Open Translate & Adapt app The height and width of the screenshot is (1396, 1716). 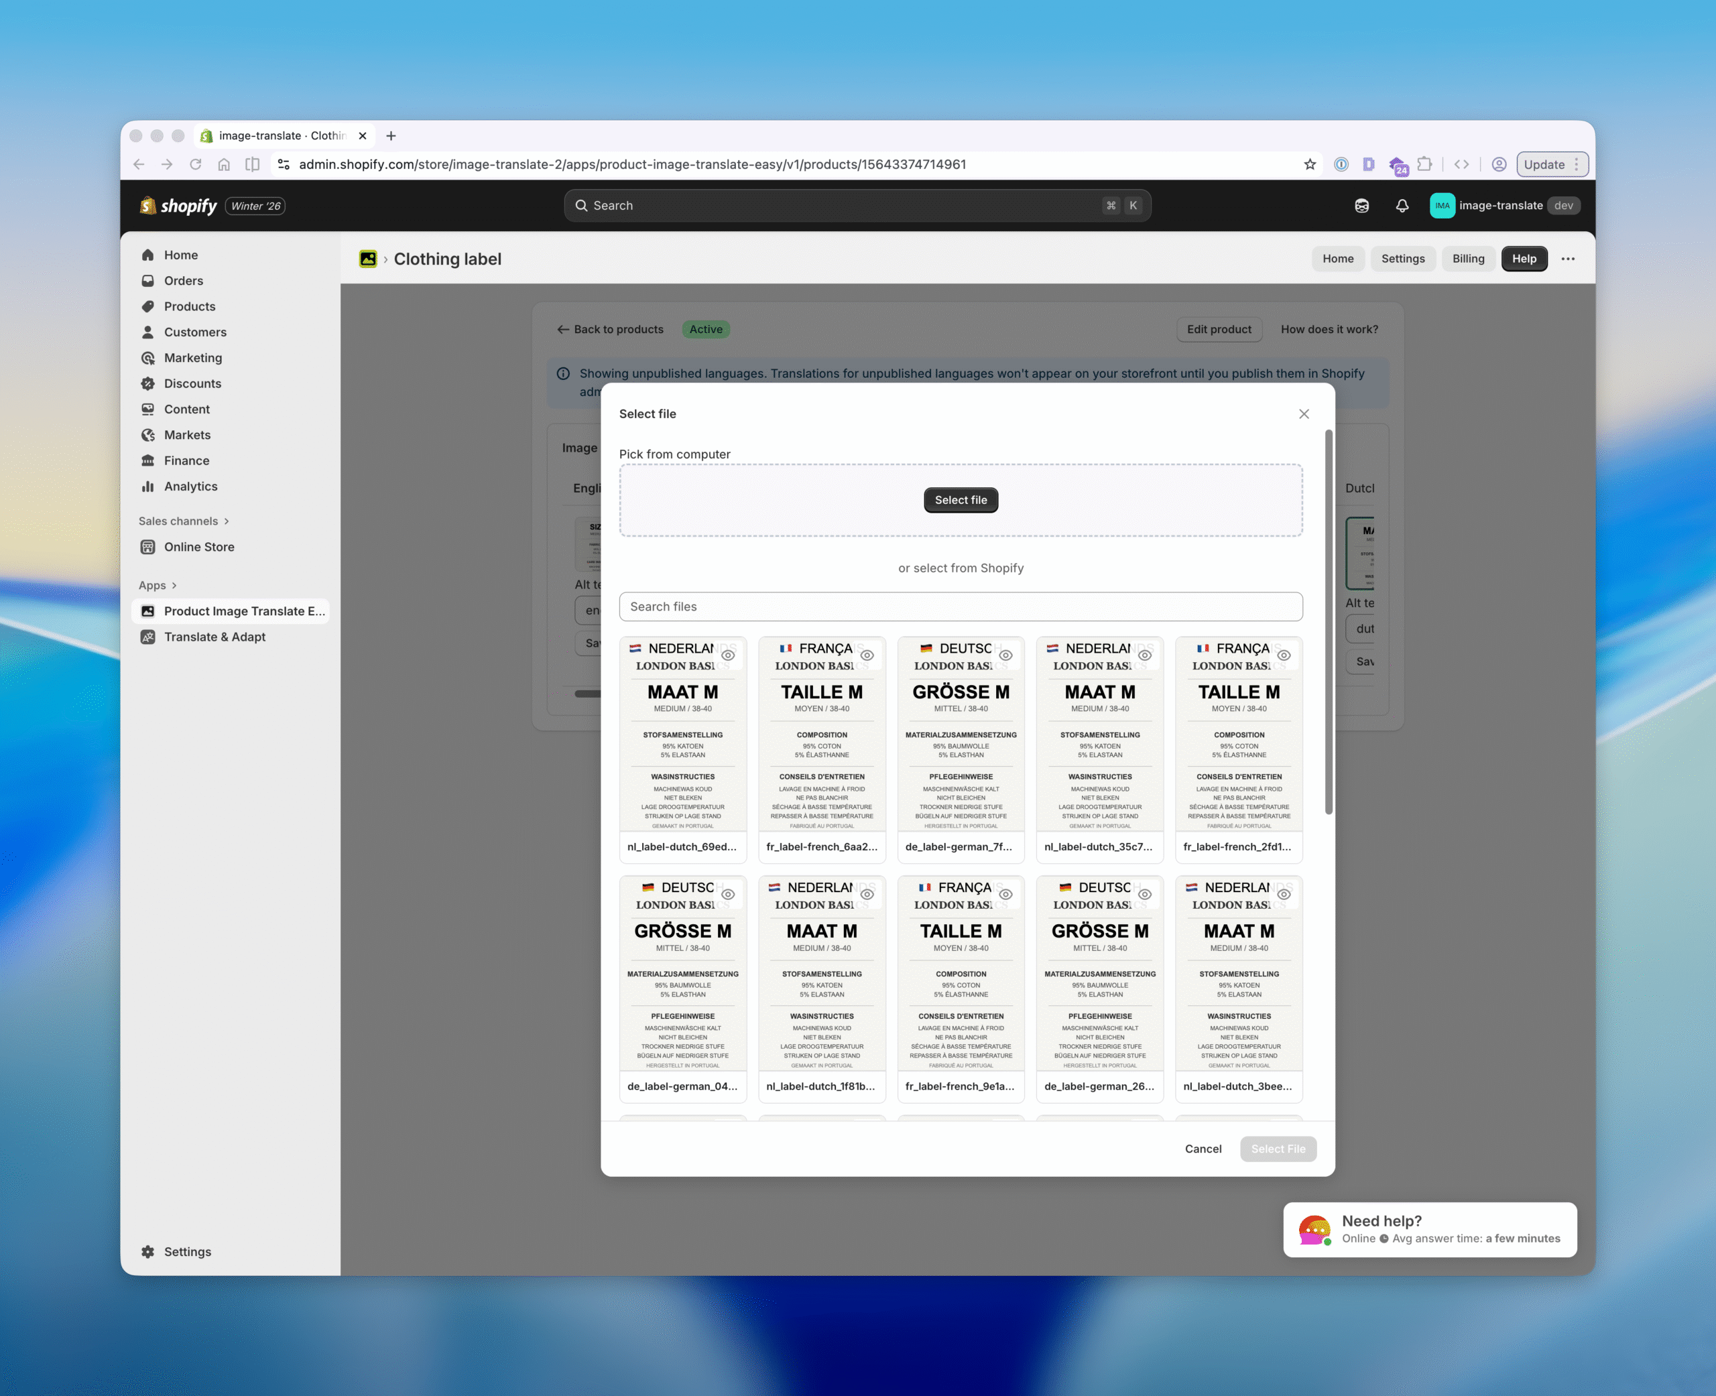pyautogui.click(x=214, y=637)
